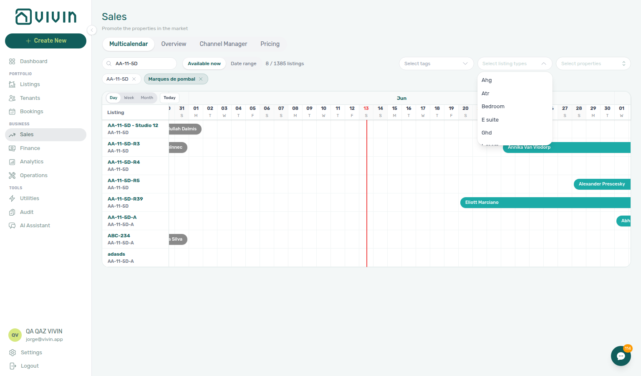Click the Listings building icon

[12, 84]
